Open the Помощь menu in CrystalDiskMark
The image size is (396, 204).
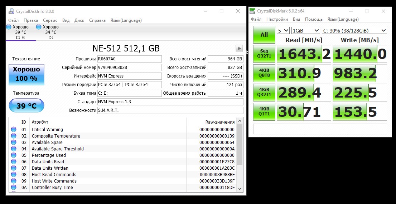tap(314, 19)
